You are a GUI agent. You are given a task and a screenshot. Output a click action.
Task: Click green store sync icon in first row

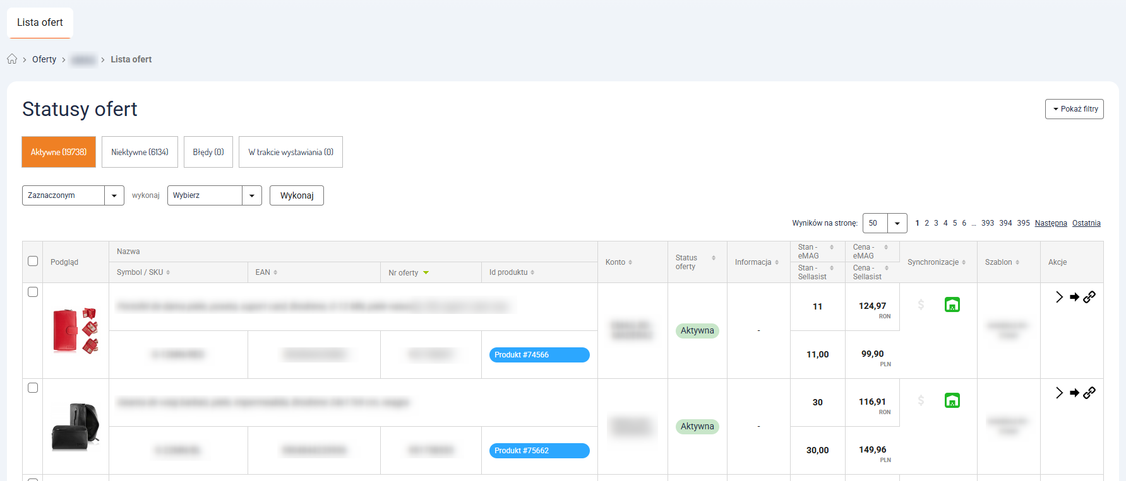tap(952, 305)
